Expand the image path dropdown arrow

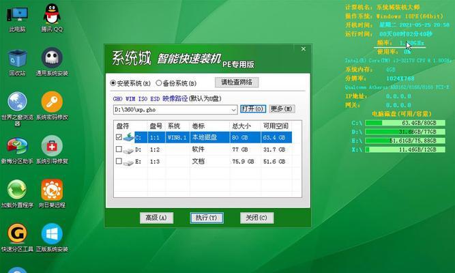coord(233,109)
